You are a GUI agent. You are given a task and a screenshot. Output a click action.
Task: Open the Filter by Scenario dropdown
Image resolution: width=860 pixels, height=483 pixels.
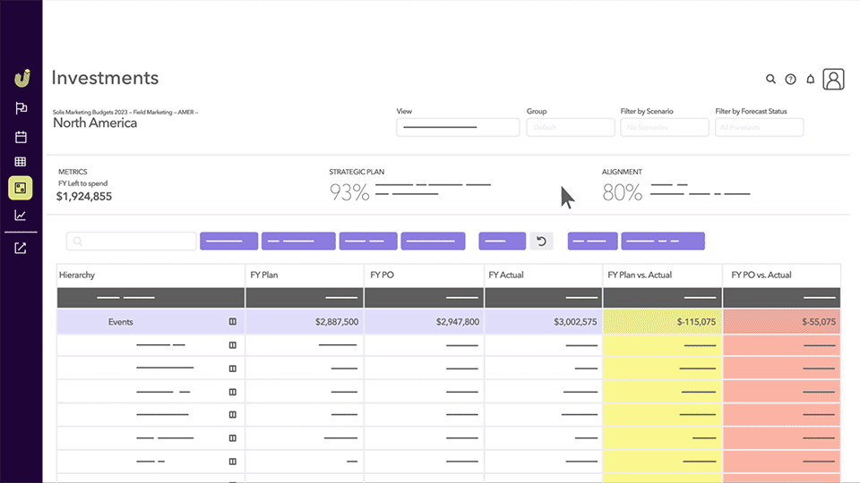tap(664, 127)
